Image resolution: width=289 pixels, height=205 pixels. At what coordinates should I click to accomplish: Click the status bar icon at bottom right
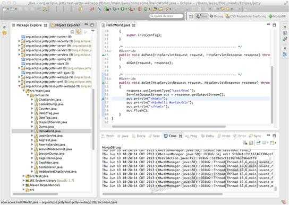(x=284, y=202)
